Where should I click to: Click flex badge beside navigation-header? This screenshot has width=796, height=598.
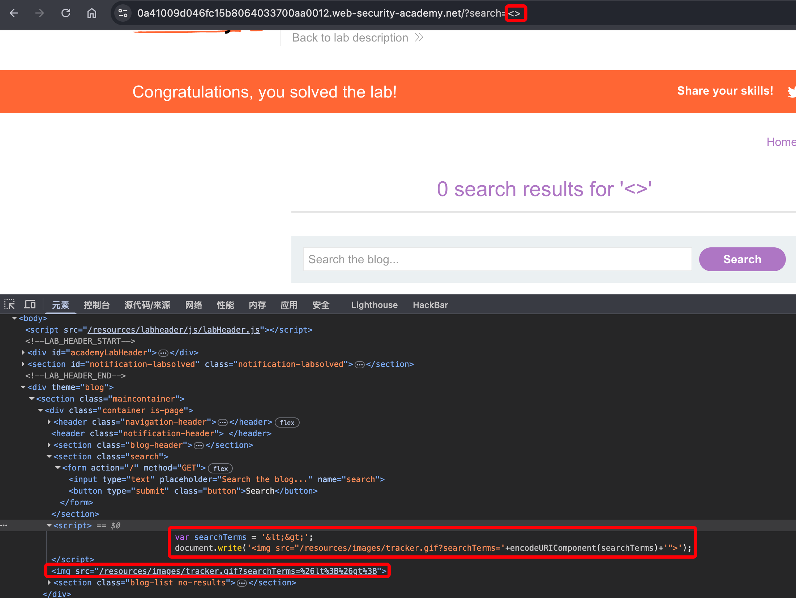coord(287,422)
